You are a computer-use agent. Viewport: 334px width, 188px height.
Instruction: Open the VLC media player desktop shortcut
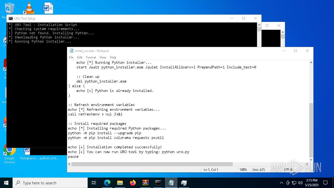29,8
